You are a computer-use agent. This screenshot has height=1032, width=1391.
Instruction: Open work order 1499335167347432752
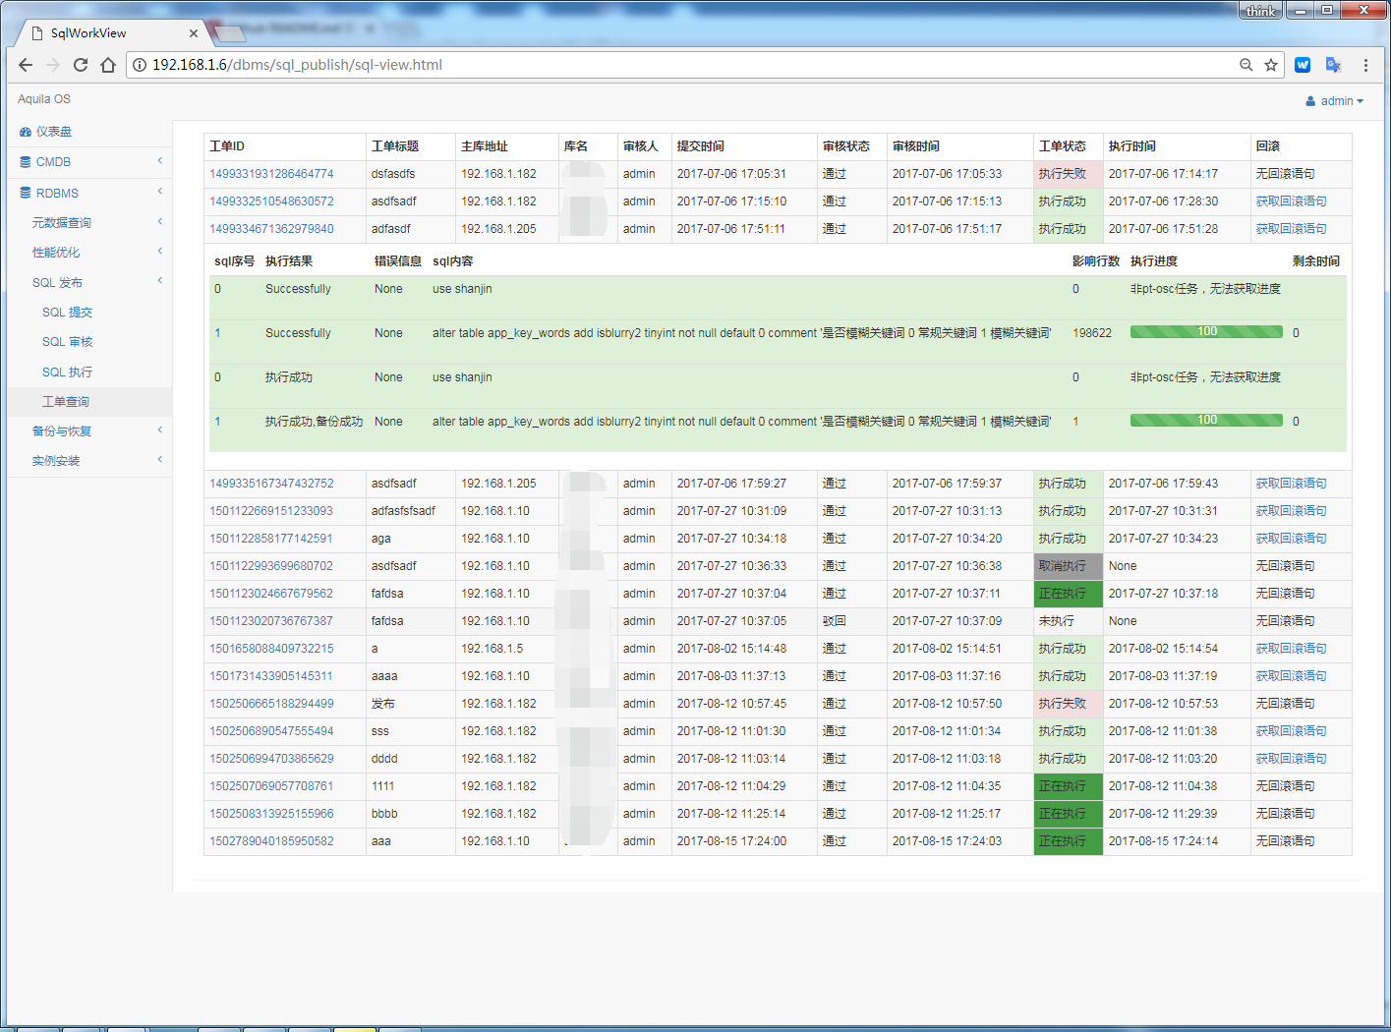[x=271, y=484]
